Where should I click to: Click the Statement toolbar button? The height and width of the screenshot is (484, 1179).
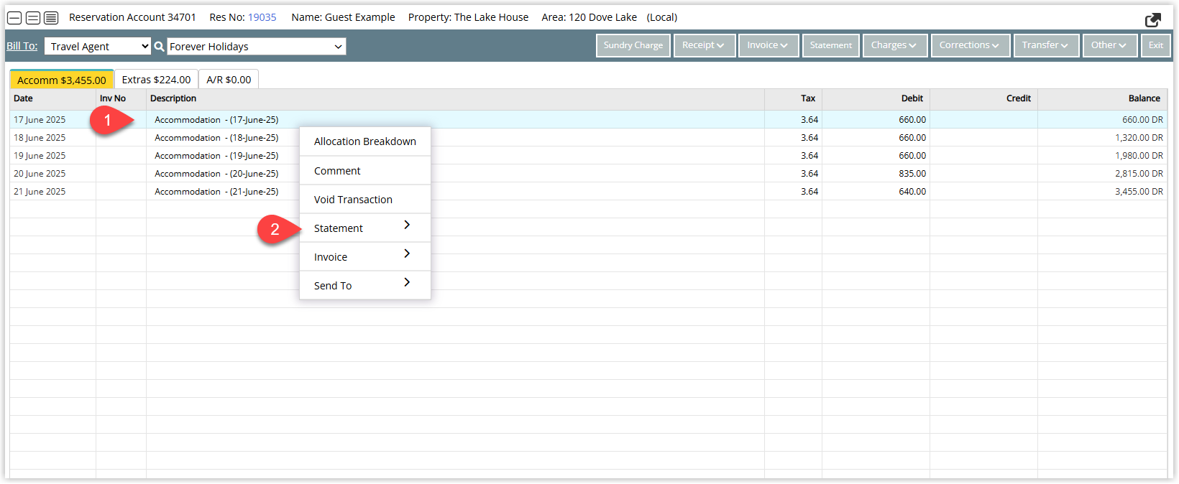pyautogui.click(x=831, y=45)
